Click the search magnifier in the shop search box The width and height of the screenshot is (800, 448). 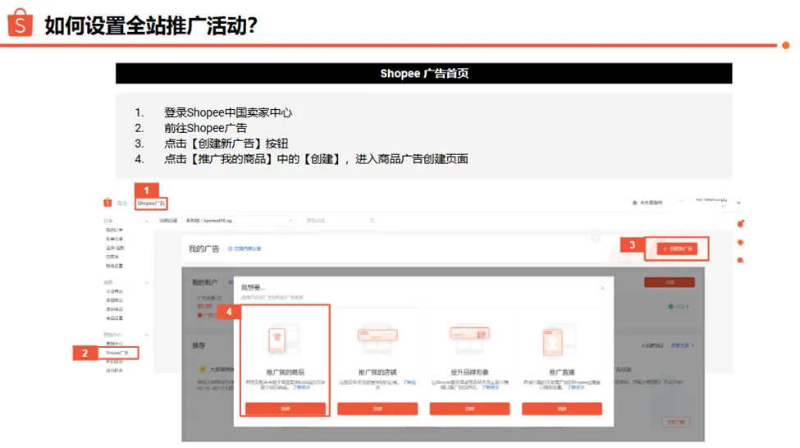(373, 221)
